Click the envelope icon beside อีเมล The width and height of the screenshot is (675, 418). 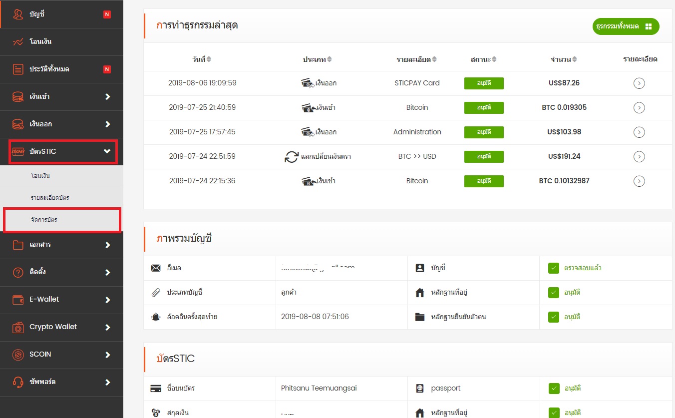(156, 268)
